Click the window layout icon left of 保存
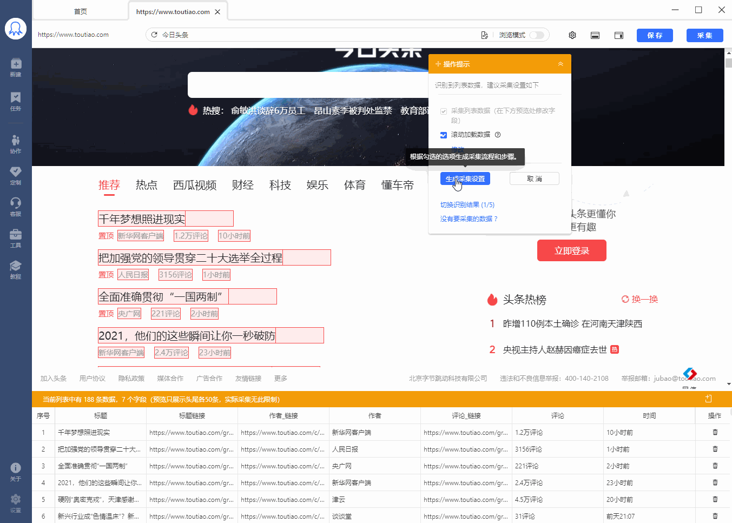The image size is (732, 523). click(x=619, y=35)
